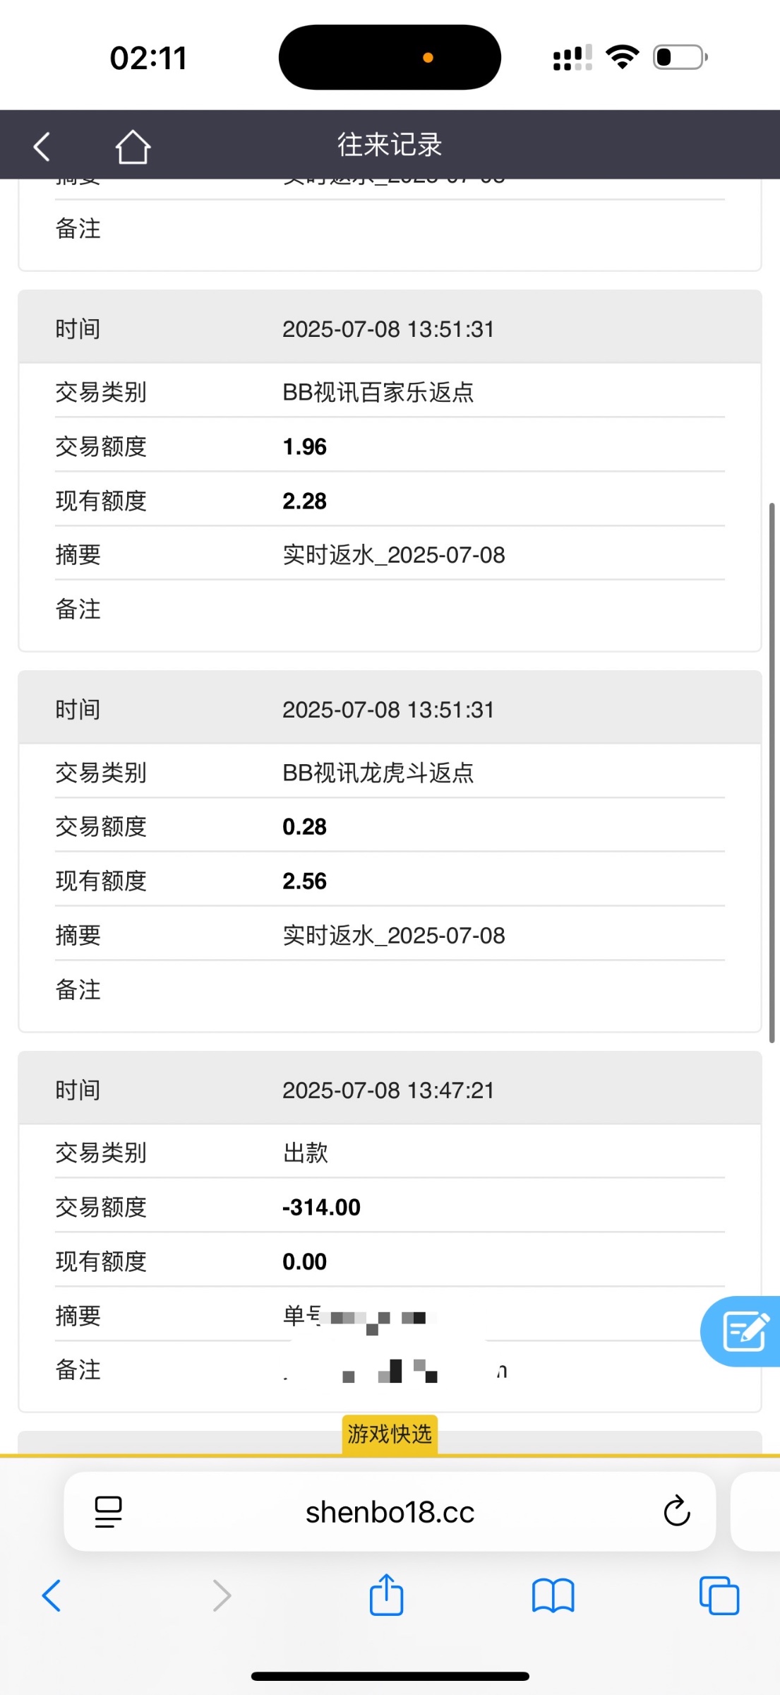
Task: Select the BB视讯龙虎斗返点 transaction type
Action: click(x=378, y=773)
